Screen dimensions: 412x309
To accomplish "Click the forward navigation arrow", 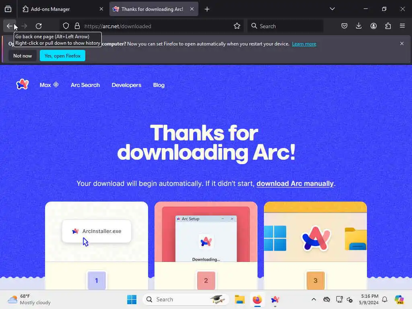I will click(x=24, y=26).
